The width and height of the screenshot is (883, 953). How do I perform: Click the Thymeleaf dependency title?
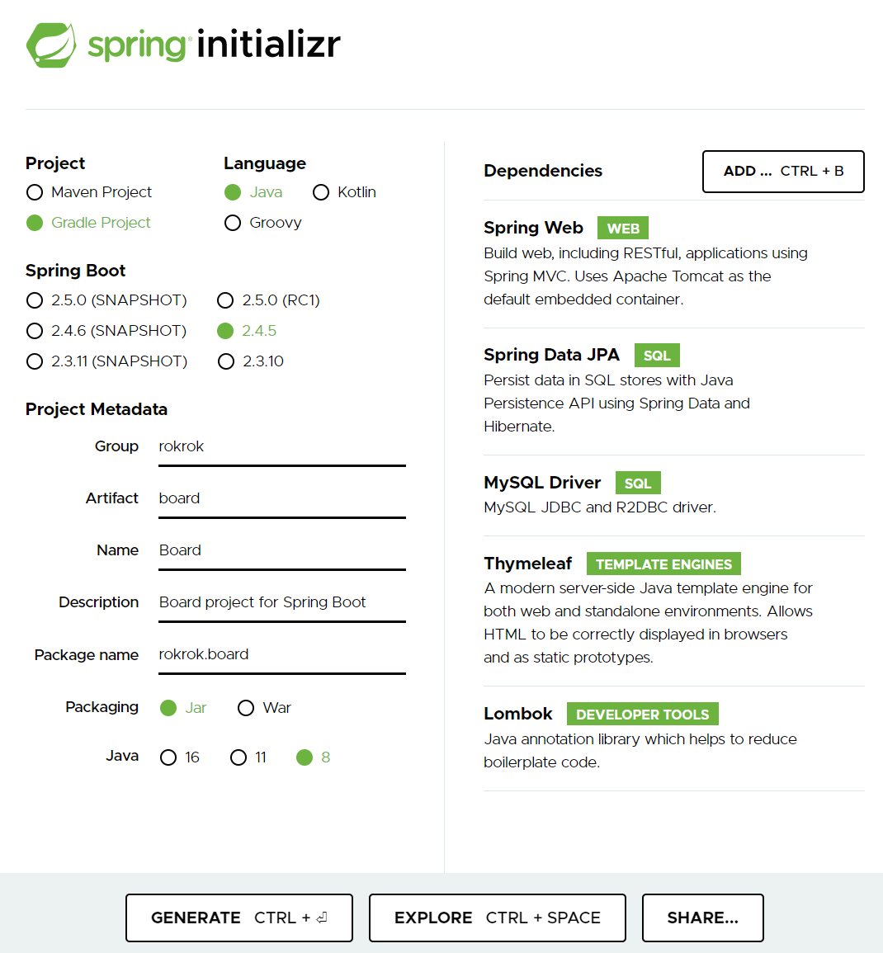527,564
